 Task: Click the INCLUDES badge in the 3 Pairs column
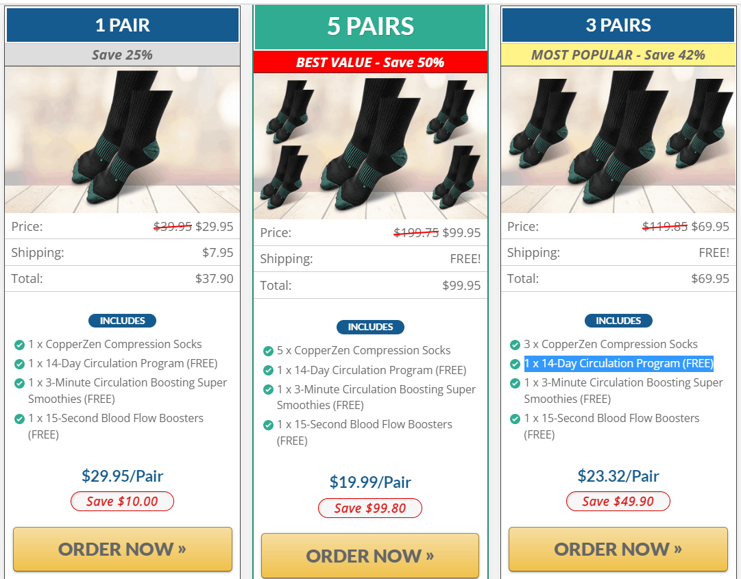click(618, 320)
